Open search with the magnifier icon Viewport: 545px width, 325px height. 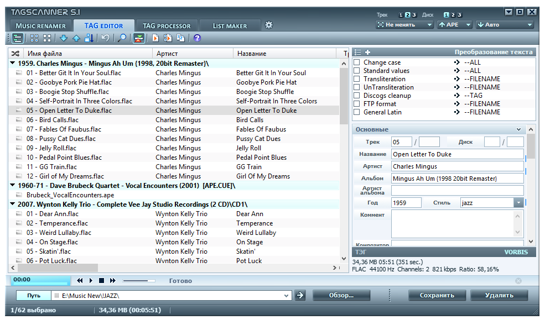(122, 38)
